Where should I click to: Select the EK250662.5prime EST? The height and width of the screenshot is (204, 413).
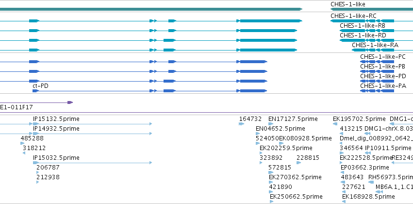point(296,197)
